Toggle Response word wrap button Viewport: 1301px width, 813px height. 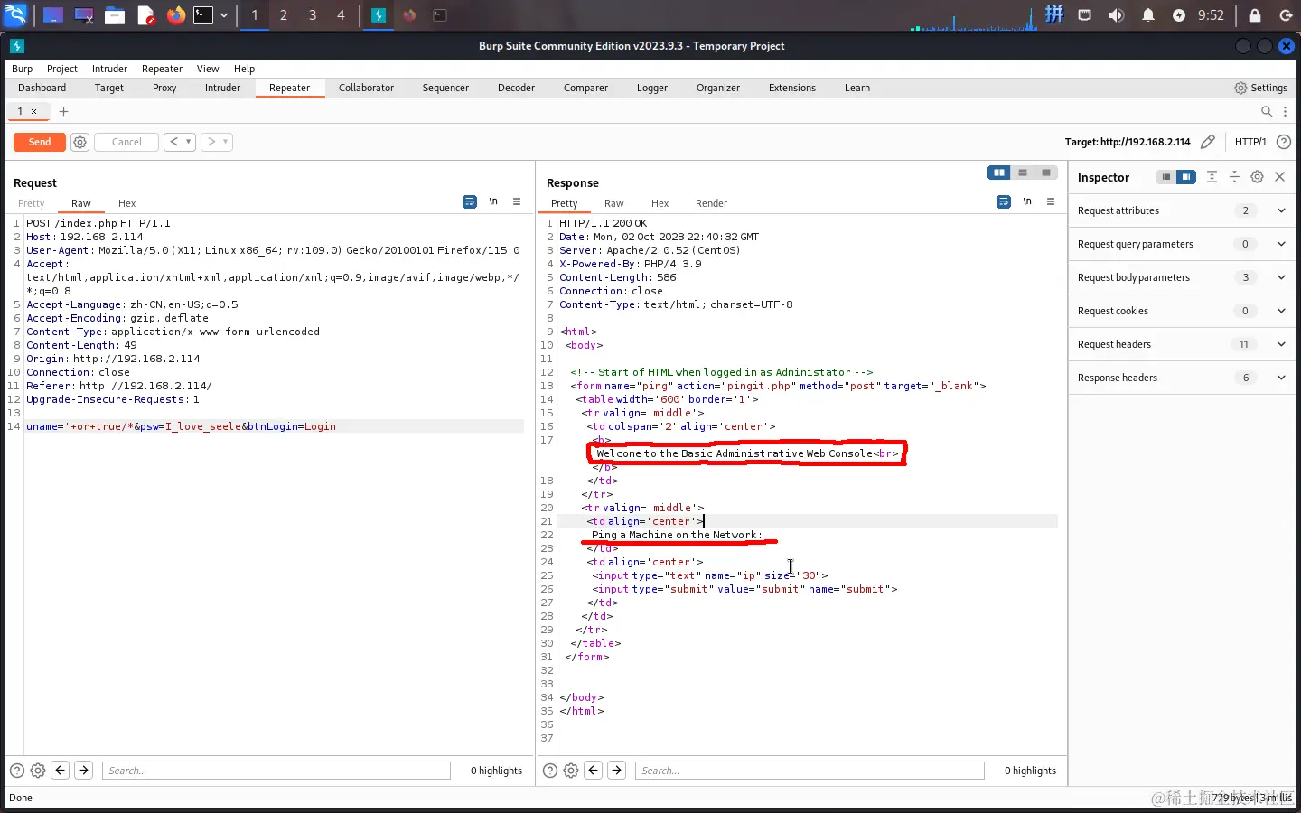pos(1004,201)
